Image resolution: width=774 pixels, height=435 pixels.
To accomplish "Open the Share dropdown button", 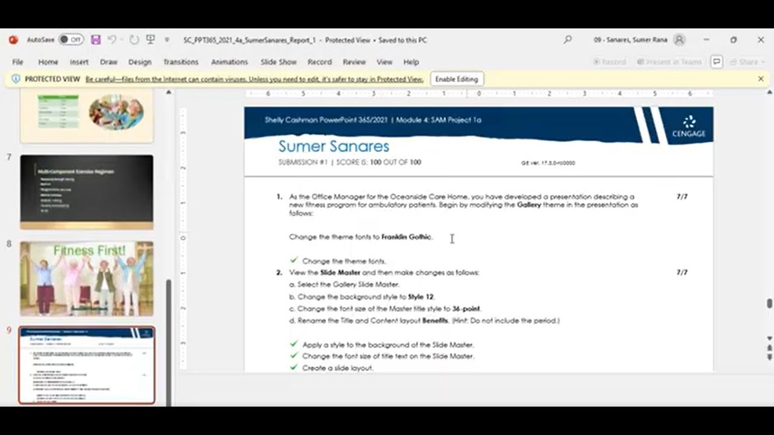I will coord(747,62).
